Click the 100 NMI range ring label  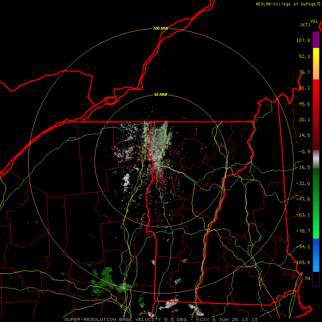click(x=161, y=28)
